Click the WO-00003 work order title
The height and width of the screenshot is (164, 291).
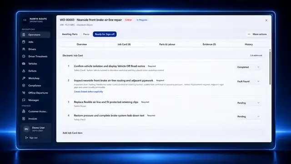pyautogui.click(x=91, y=20)
